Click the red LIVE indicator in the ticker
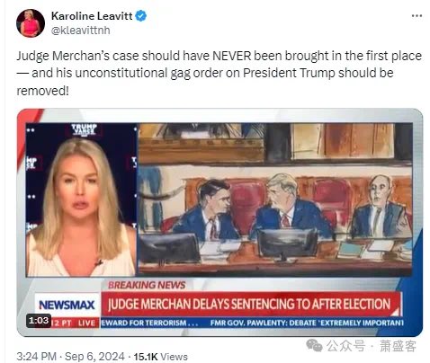 click(86, 323)
